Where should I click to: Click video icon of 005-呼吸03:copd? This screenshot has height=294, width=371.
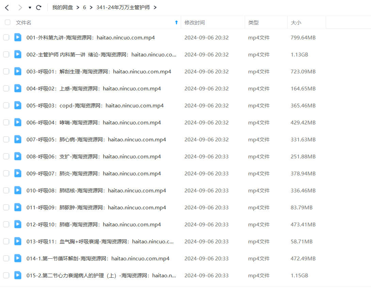[x=18, y=105]
